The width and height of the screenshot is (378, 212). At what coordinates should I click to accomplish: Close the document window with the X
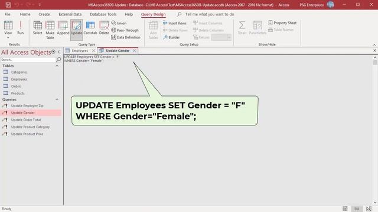[x=374, y=51]
